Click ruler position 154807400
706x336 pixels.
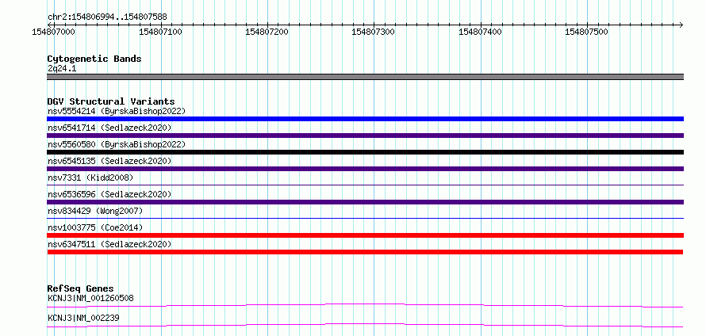(481, 32)
